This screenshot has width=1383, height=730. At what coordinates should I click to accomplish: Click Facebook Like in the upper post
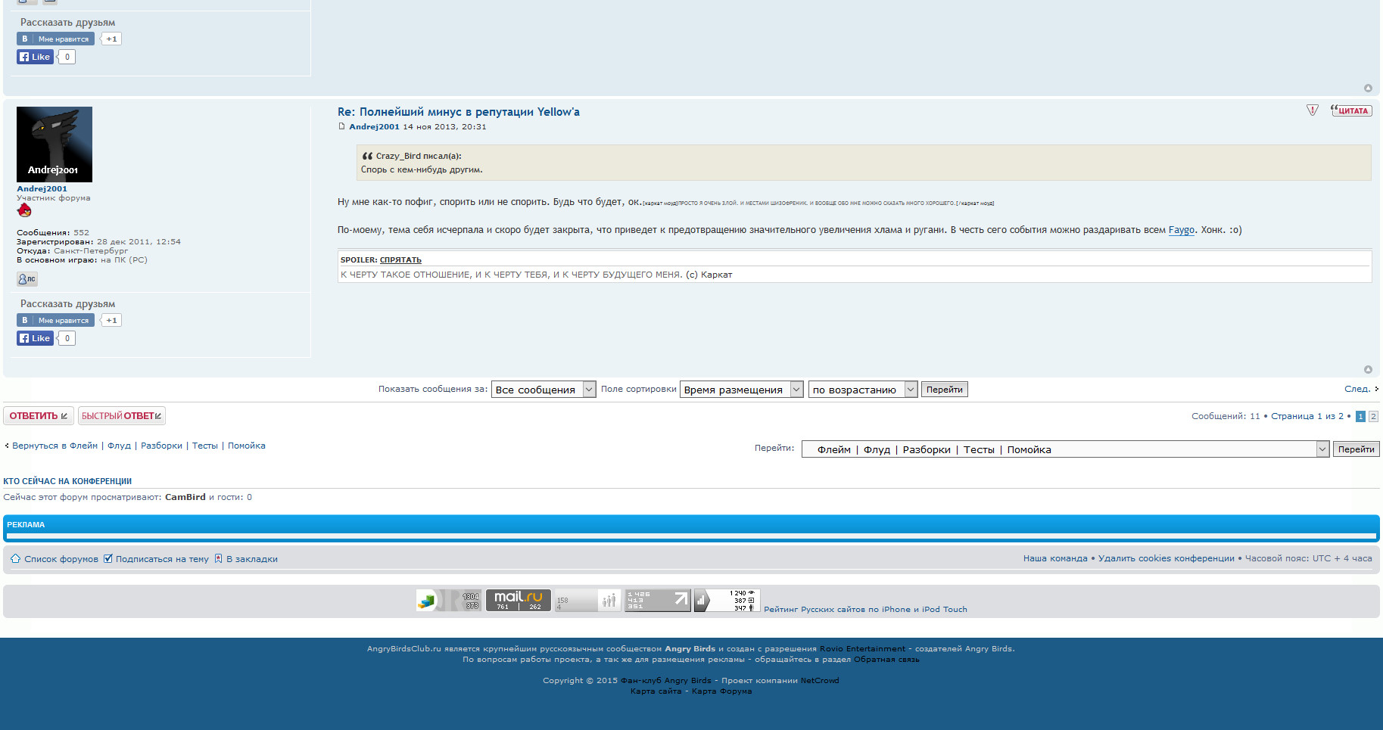[35, 57]
